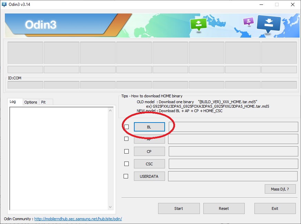Select the USERDATA checkbox

tap(126, 176)
